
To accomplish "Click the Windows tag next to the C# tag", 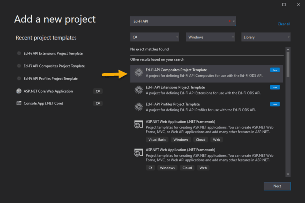I will click(167, 168).
